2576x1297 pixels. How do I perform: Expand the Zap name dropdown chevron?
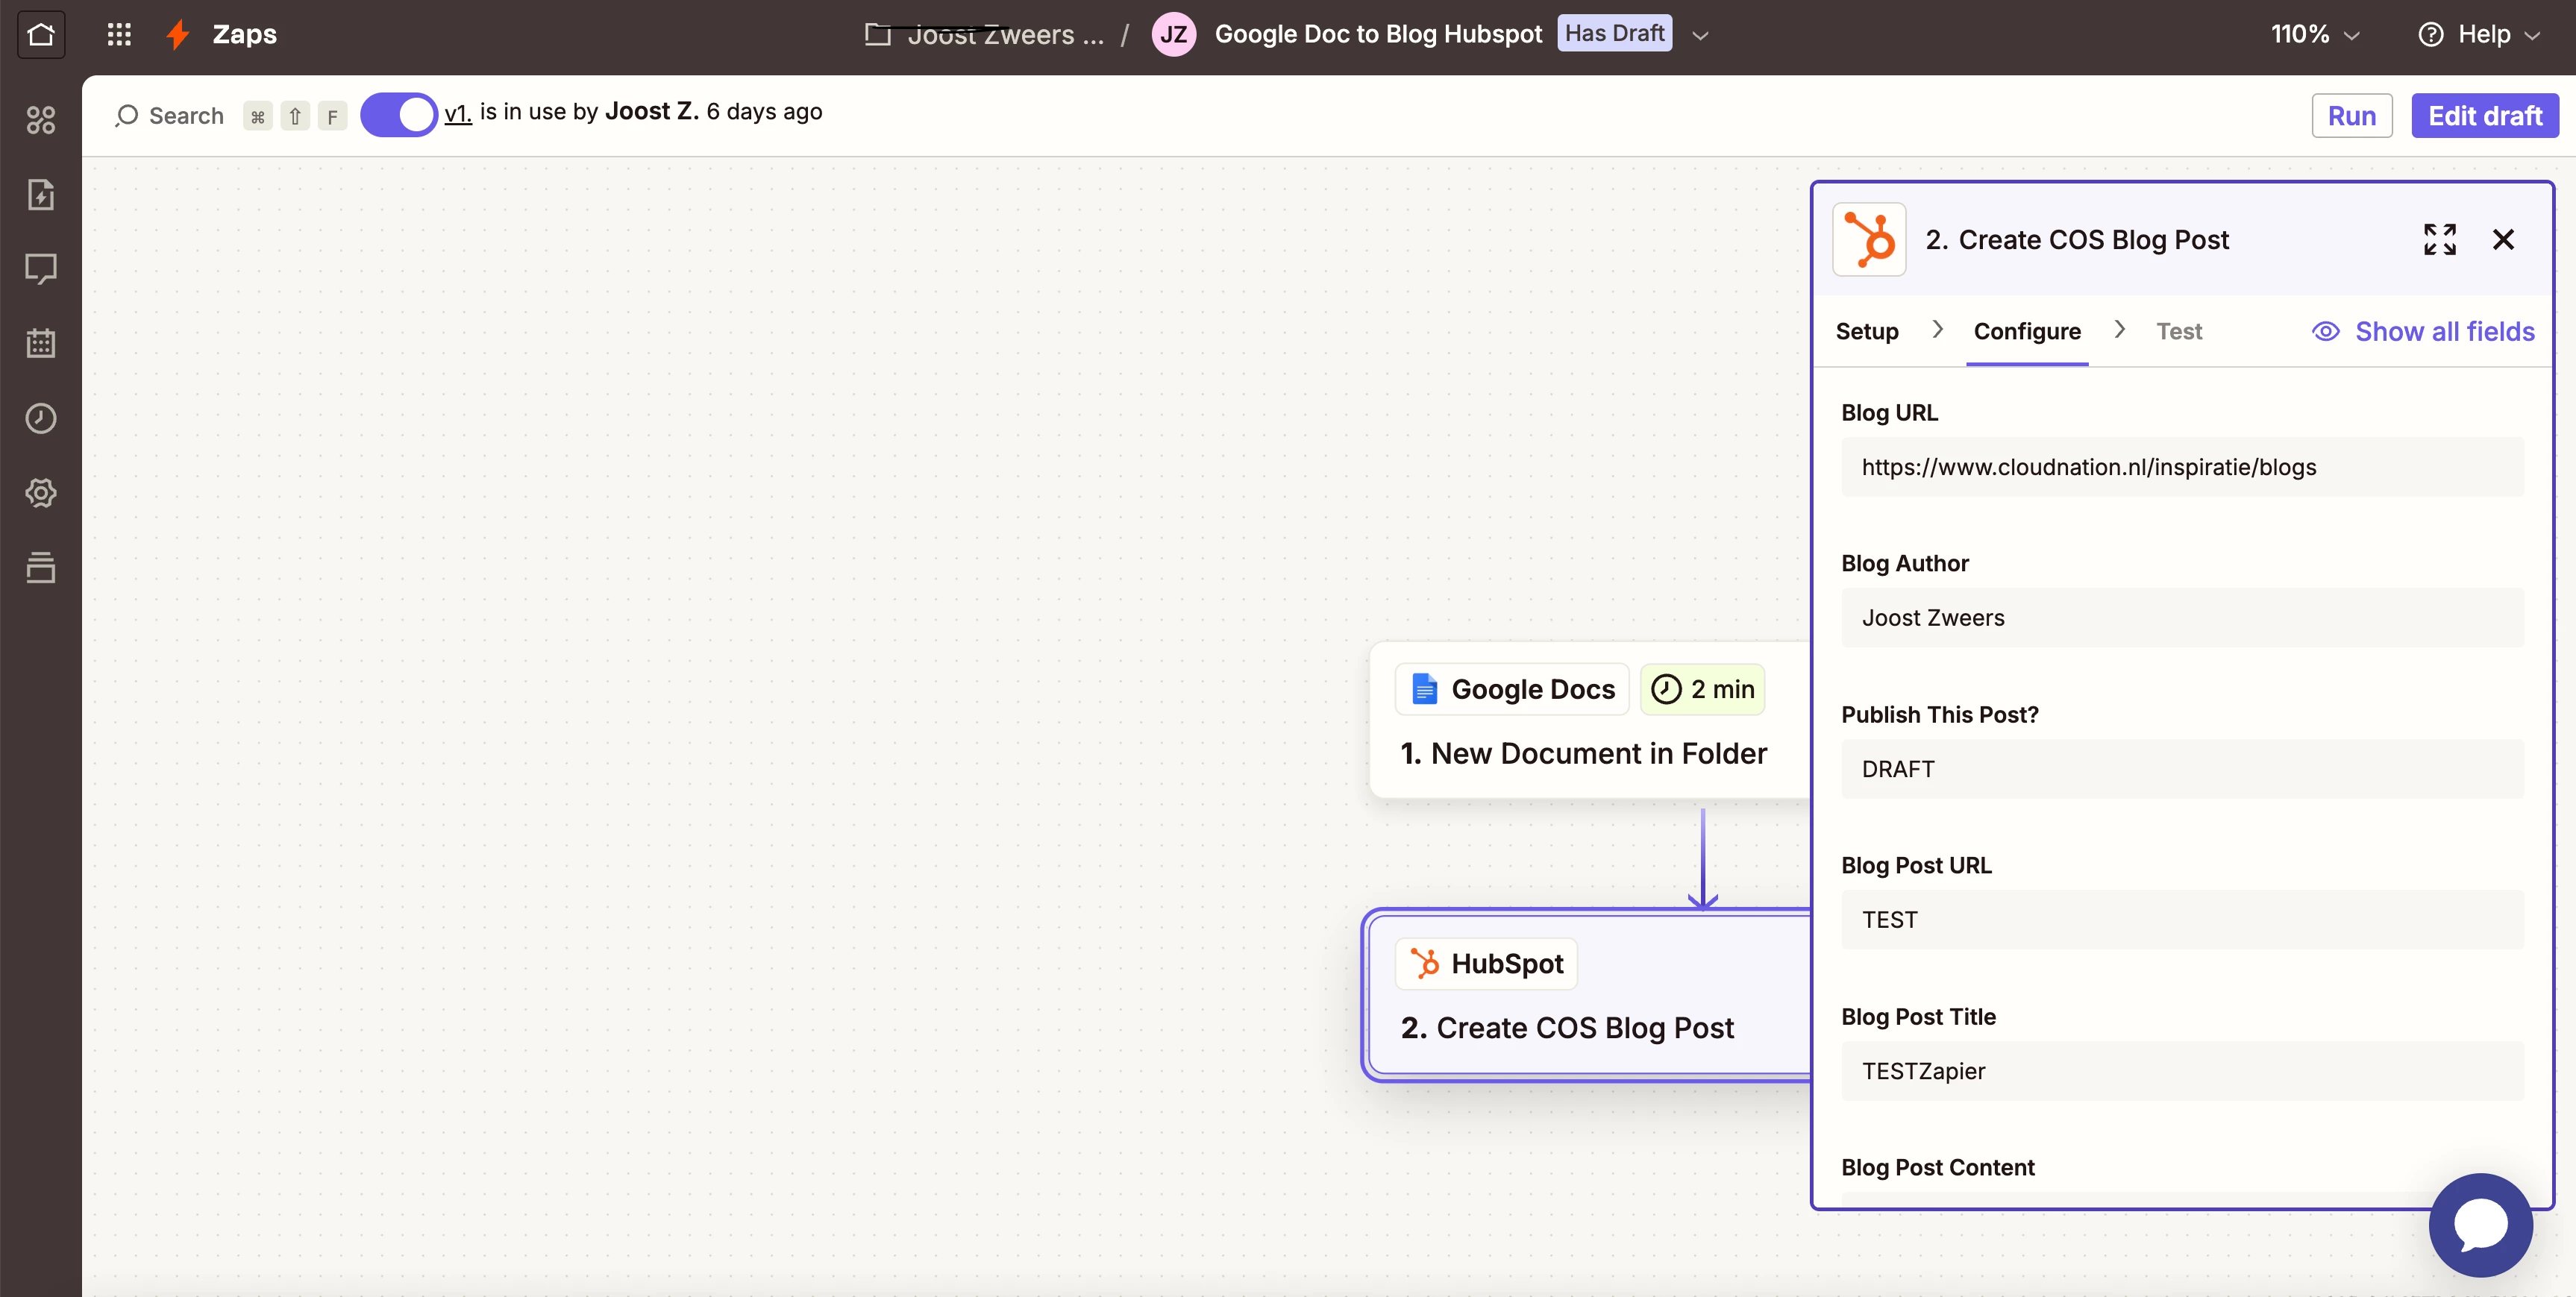point(1699,36)
